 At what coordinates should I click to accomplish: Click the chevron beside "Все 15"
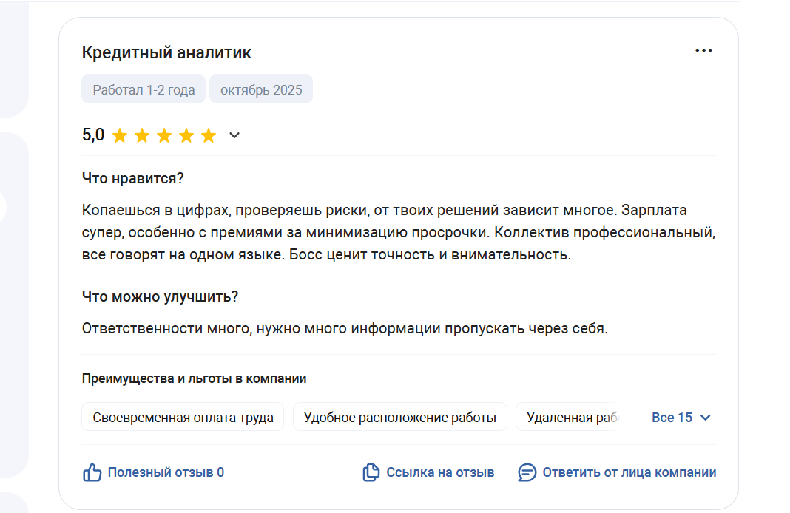(x=705, y=418)
